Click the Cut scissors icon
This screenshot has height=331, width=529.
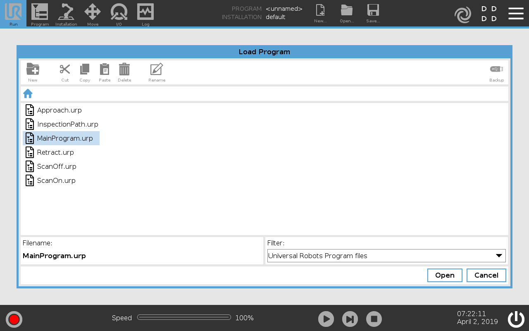click(65, 70)
